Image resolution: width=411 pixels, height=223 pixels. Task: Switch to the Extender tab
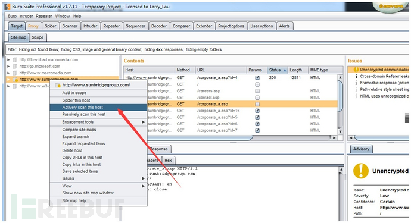[204, 26]
